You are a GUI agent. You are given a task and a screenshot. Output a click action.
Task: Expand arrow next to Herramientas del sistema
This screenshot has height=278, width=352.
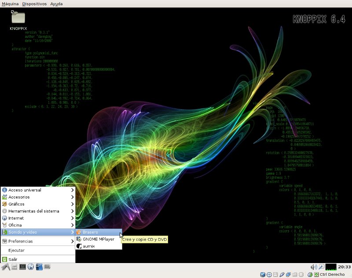(x=72, y=211)
